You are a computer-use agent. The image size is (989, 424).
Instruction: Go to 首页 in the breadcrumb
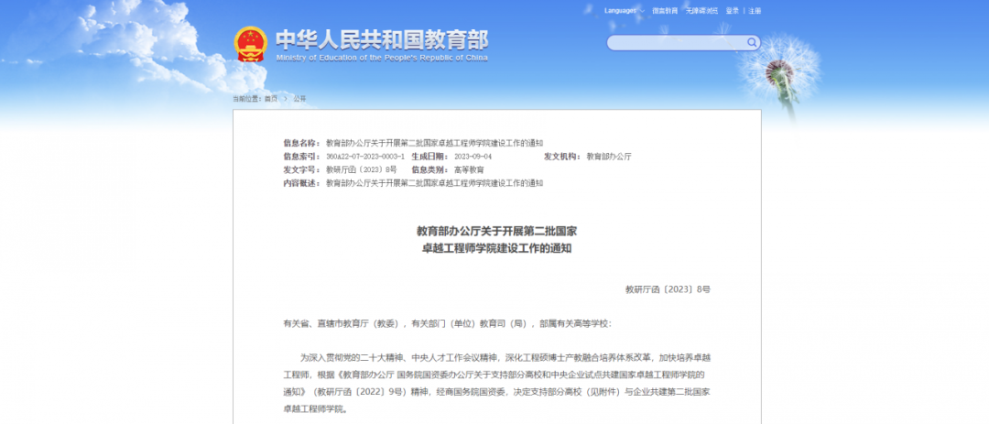(270, 99)
